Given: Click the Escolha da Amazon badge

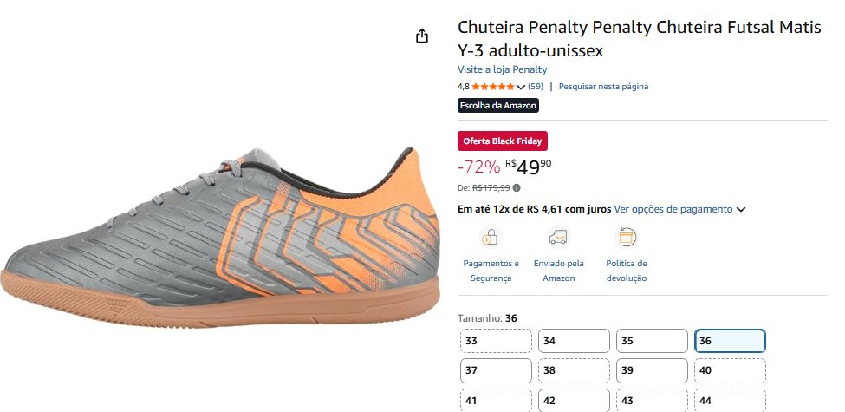Looking at the screenshot, I should coord(498,106).
